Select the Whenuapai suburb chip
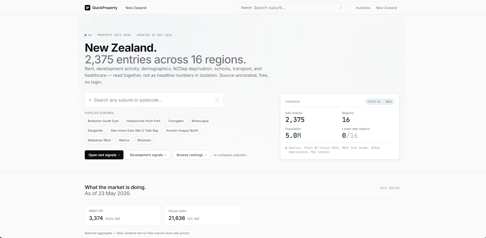Viewport: 486px width, 238px height. click(200, 121)
